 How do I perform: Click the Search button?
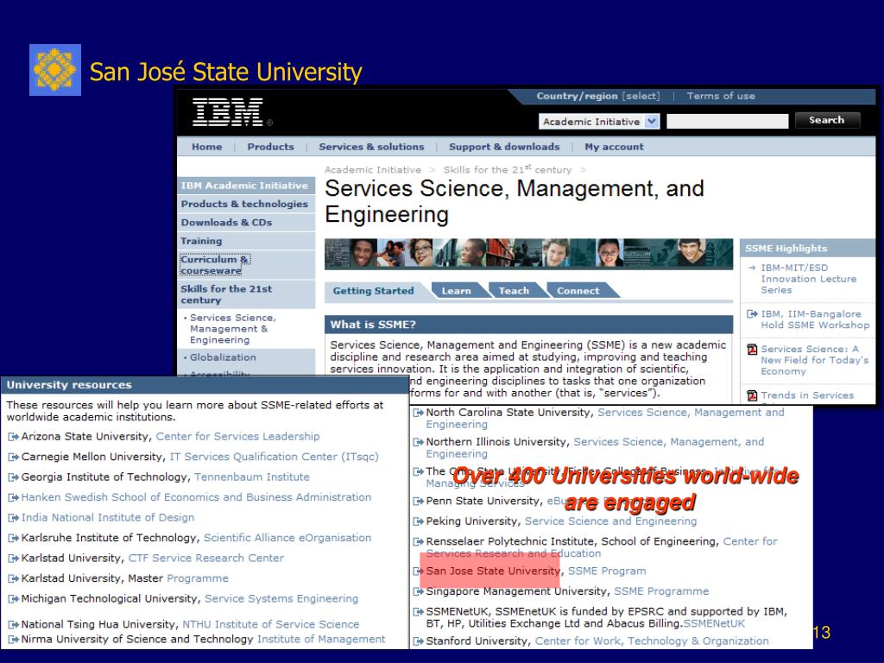click(827, 120)
